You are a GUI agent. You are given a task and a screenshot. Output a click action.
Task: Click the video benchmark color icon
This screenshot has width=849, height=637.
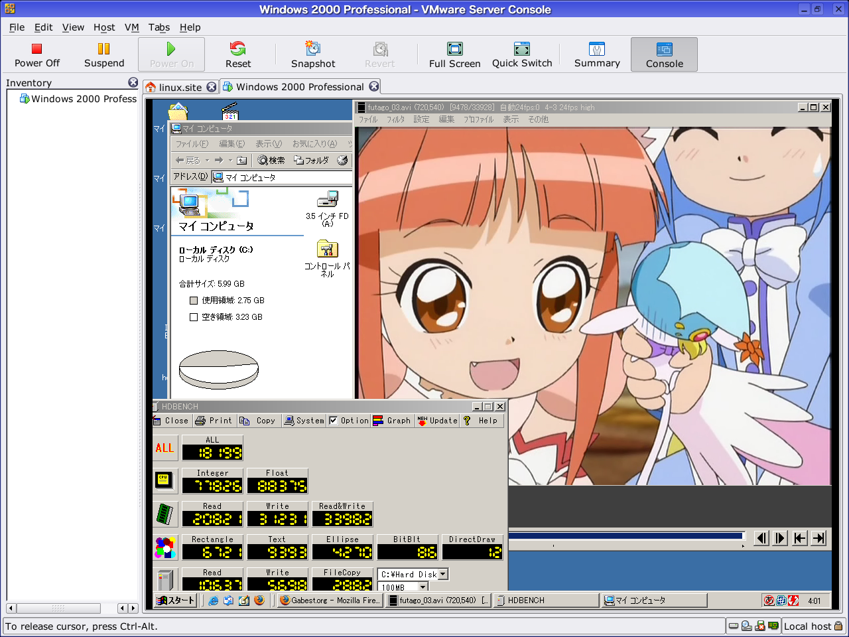click(165, 547)
